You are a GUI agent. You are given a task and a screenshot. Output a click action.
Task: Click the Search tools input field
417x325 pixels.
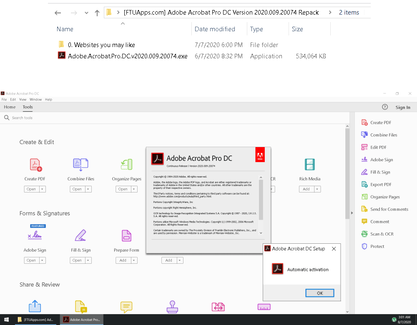(x=176, y=118)
